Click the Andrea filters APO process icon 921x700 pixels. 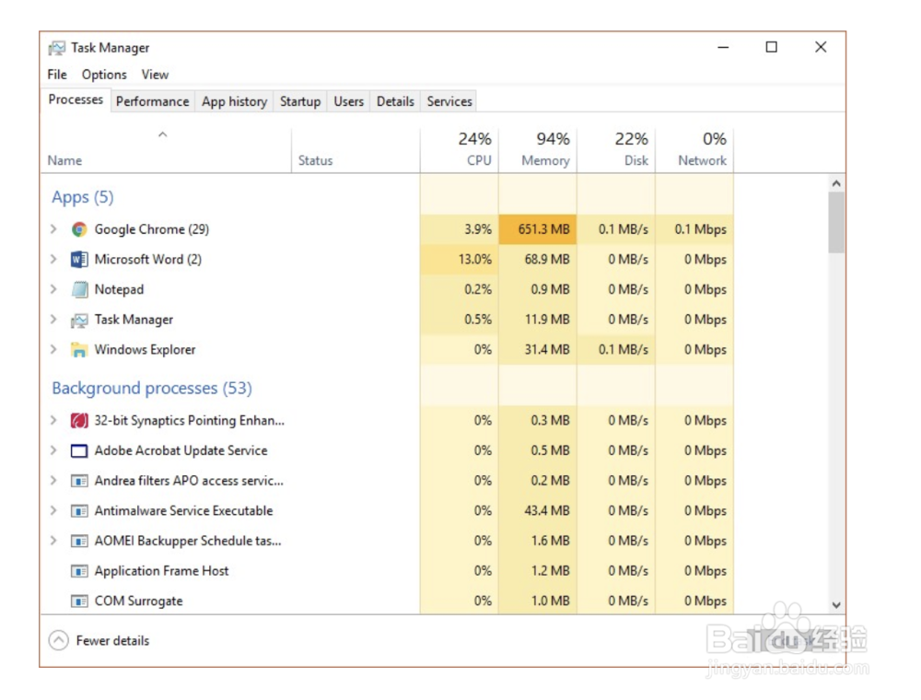tap(79, 481)
